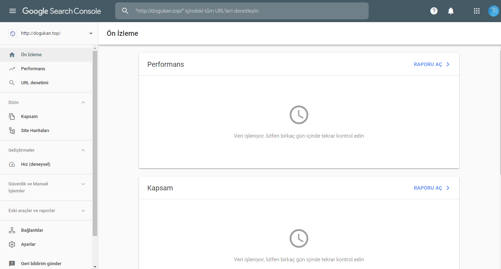Click the clock icon in Performans card
501x269 pixels.
pos(299,114)
